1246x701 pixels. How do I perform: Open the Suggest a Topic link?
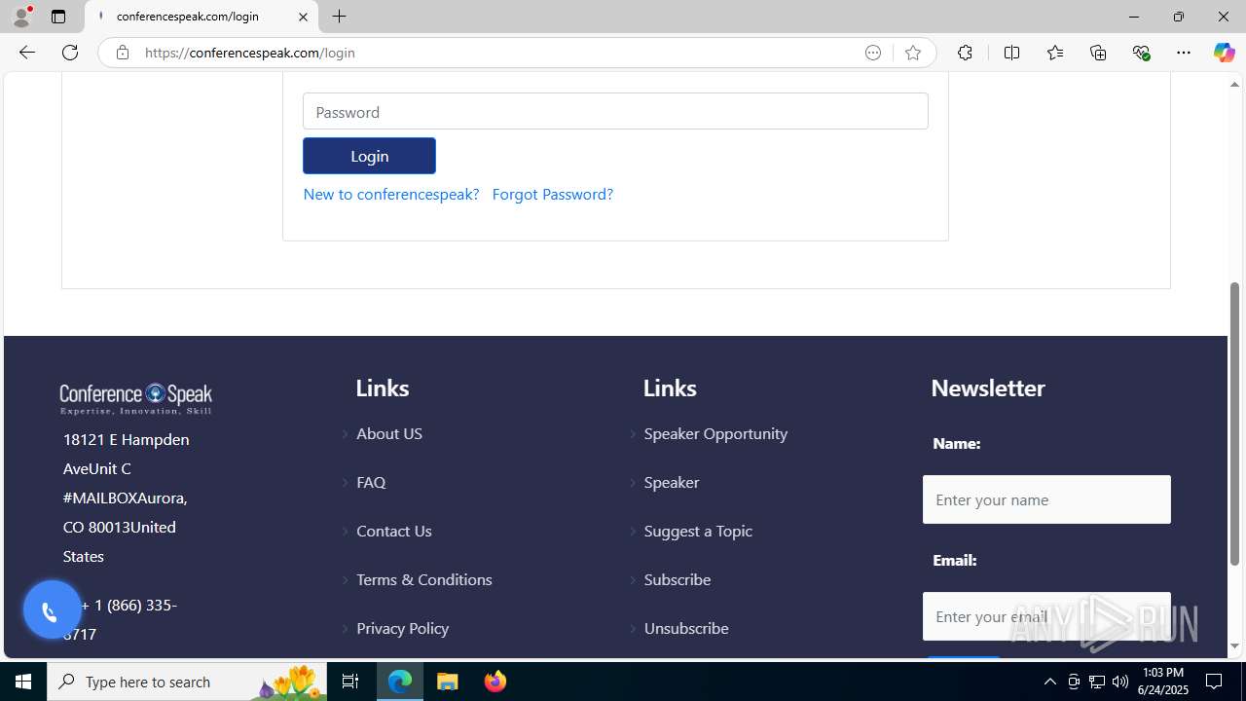pyautogui.click(x=698, y=531)
